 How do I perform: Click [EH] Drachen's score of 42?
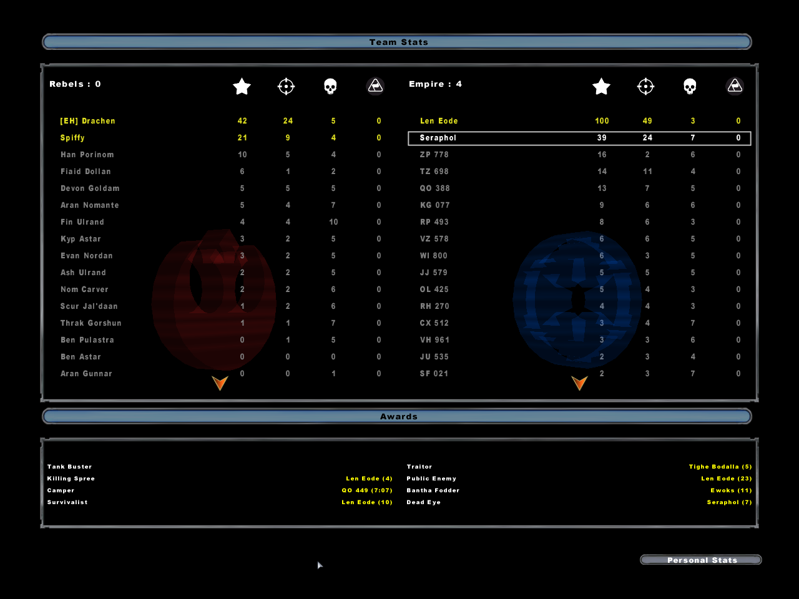point(242,121)
